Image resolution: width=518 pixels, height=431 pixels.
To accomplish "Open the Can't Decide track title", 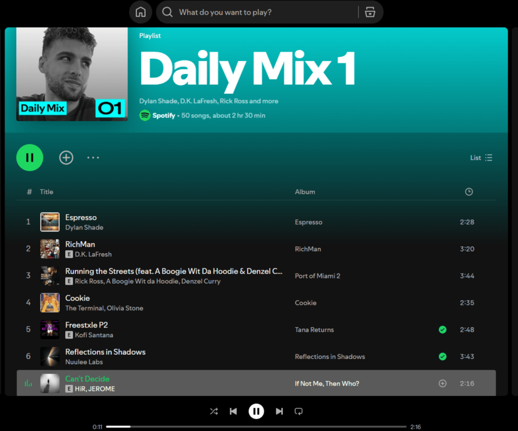I will click(x=87, y=379).
